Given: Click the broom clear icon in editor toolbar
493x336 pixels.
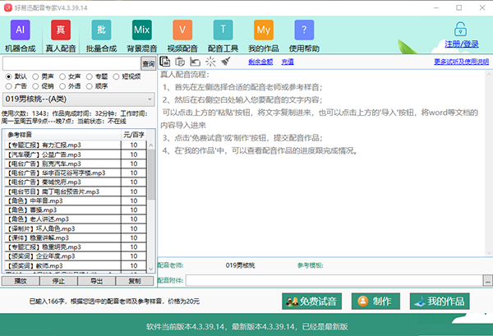Looking at the screenshot, I should [x=225, y=62].
